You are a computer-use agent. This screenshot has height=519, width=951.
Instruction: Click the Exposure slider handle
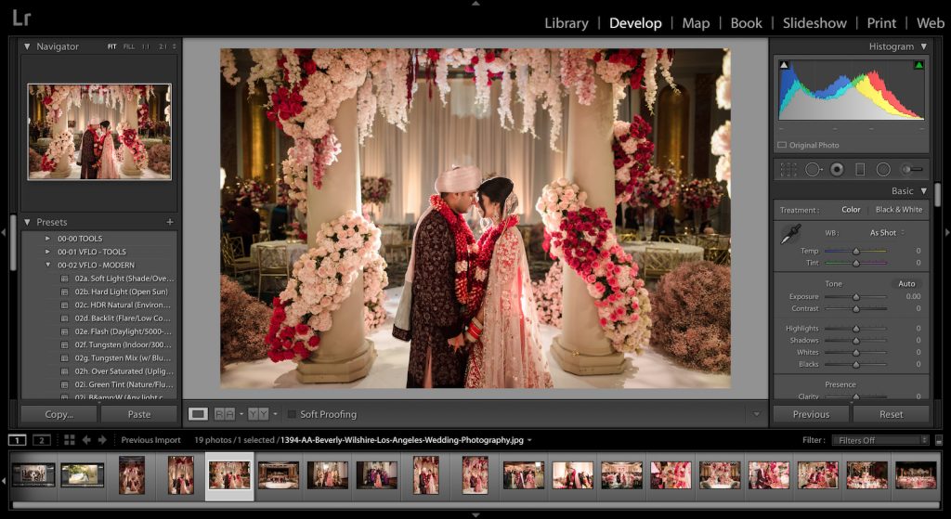855,297
